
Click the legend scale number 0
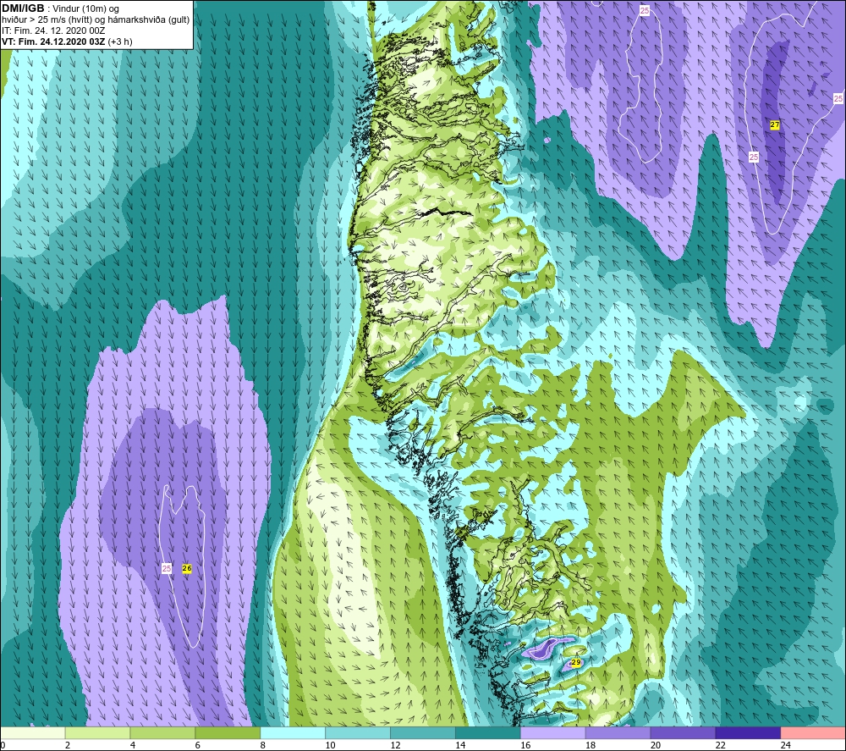click(3, 745)
